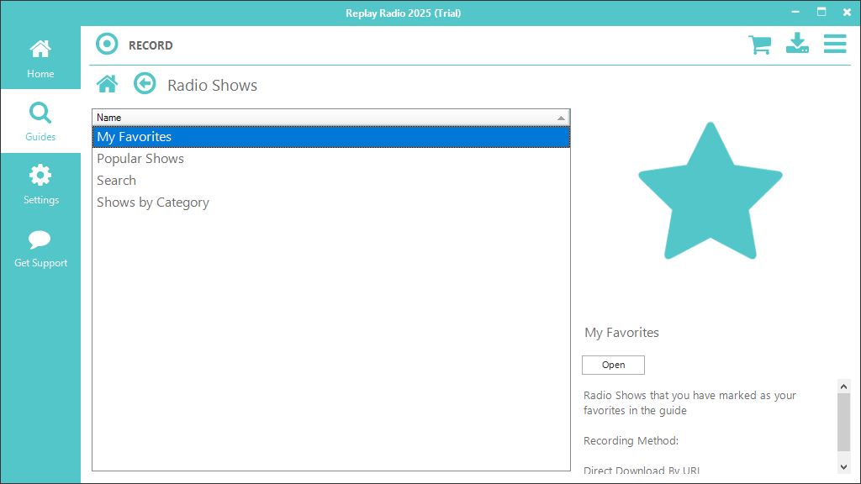Viewport: 861px width, 484px height.
Task: Open the Get Support sidebar tab
Action: click(x=40, y=248)
